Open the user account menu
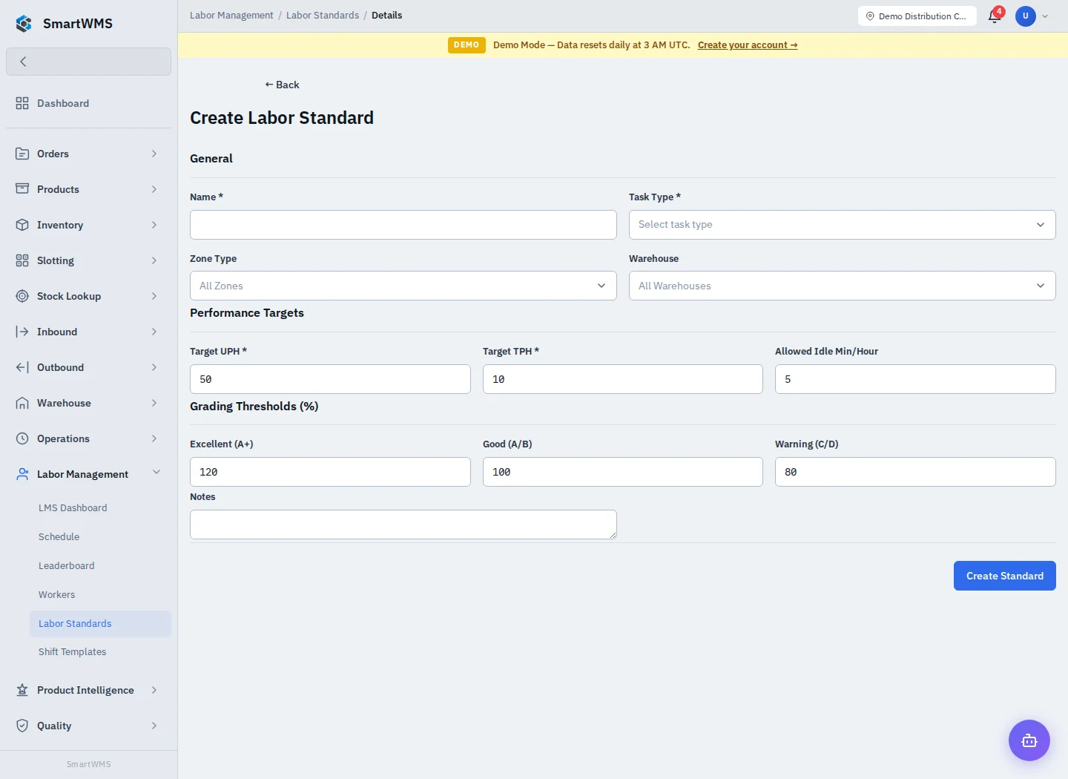 (x=1032, y=16)
